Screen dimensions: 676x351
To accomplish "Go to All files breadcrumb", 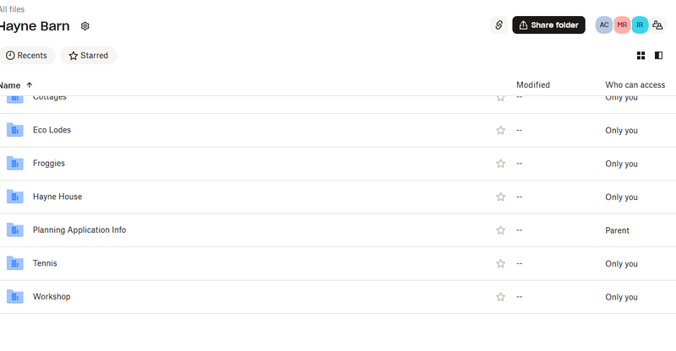I will pyautogui.click(x=12, y=9).
